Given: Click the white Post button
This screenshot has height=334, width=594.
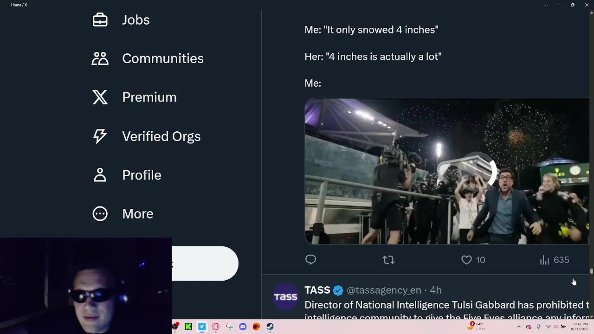Looking at the screenshot, I should point(205,263).
